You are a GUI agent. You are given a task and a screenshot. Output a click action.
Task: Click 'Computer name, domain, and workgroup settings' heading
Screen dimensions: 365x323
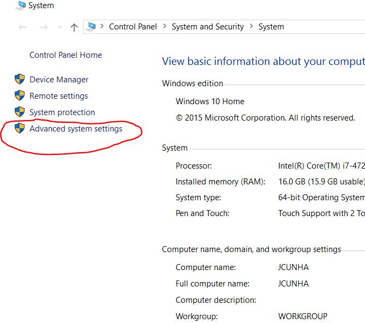pyautogui.click(x=252, y=249)
